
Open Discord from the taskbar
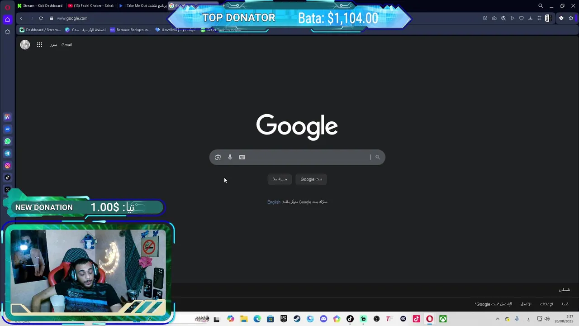pos(323,319)
